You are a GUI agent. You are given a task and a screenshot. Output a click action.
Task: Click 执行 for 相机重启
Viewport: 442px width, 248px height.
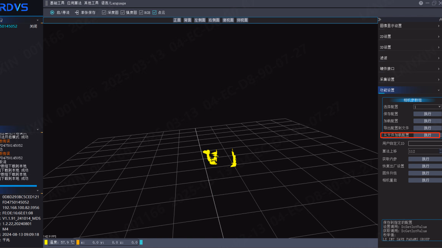425,180
